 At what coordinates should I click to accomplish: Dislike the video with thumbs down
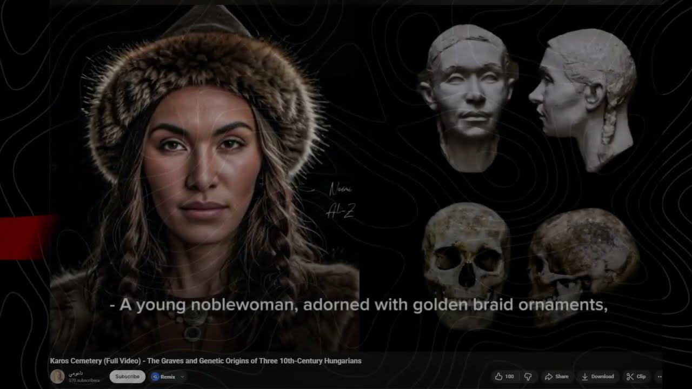coord(528,377)
